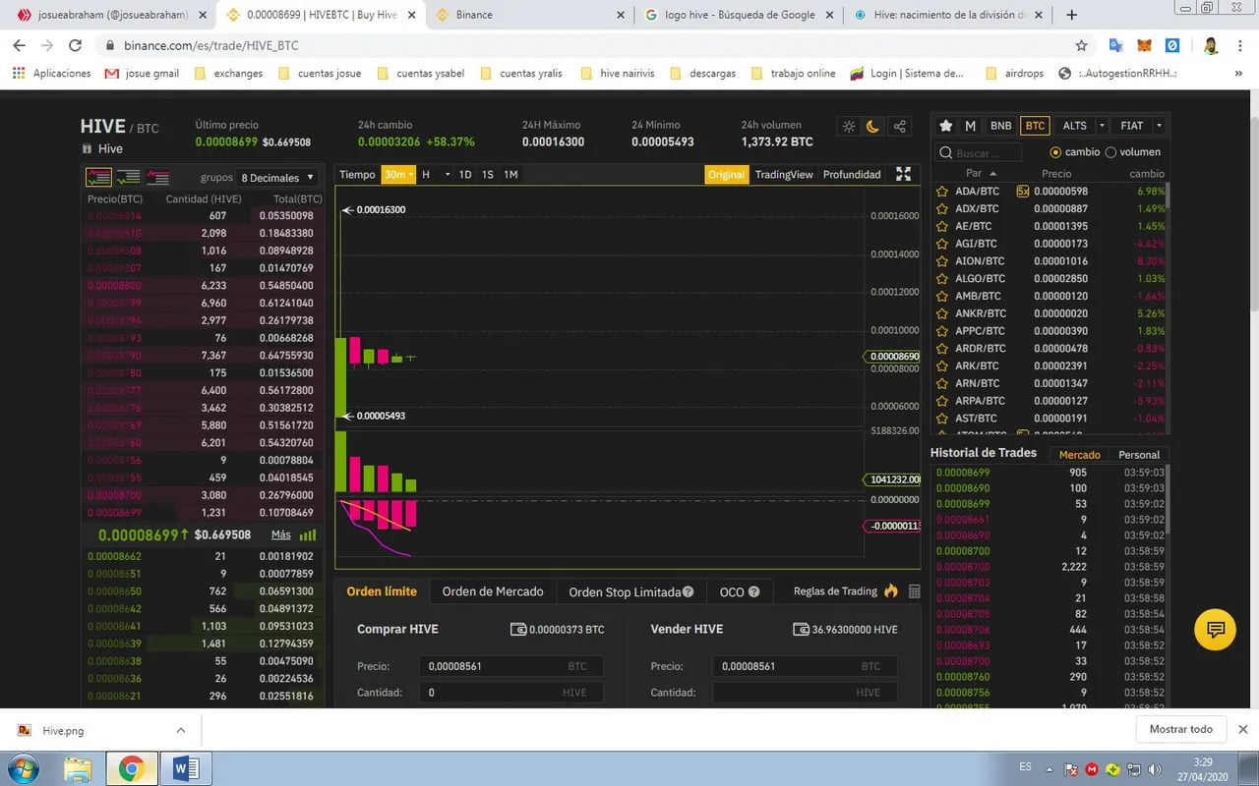Expand the FIAT market dropdown arrow

click(x=1159, y=126)
